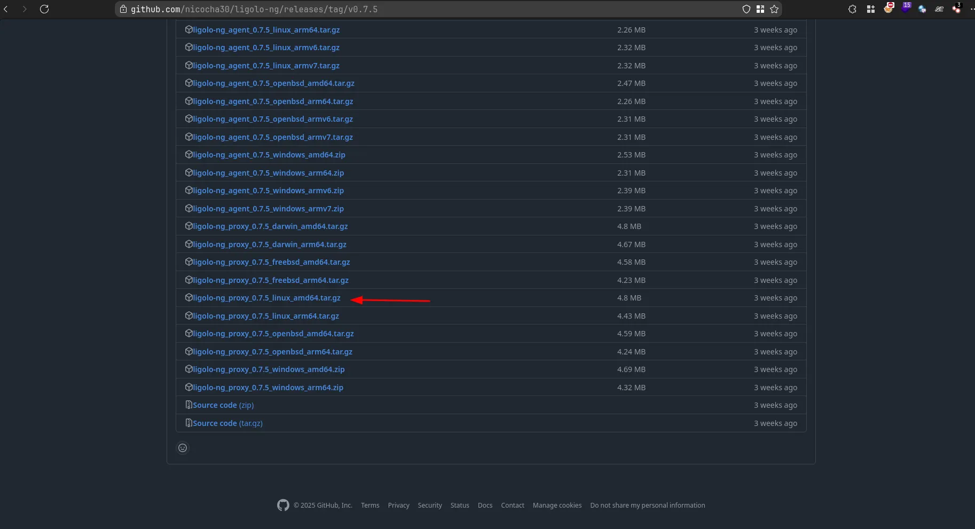Open Manage cookies in the footer
The image size is (975, 529).
point(557,505)
